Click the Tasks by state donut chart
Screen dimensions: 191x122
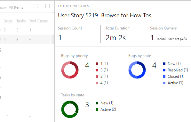(x=70, y=109)
